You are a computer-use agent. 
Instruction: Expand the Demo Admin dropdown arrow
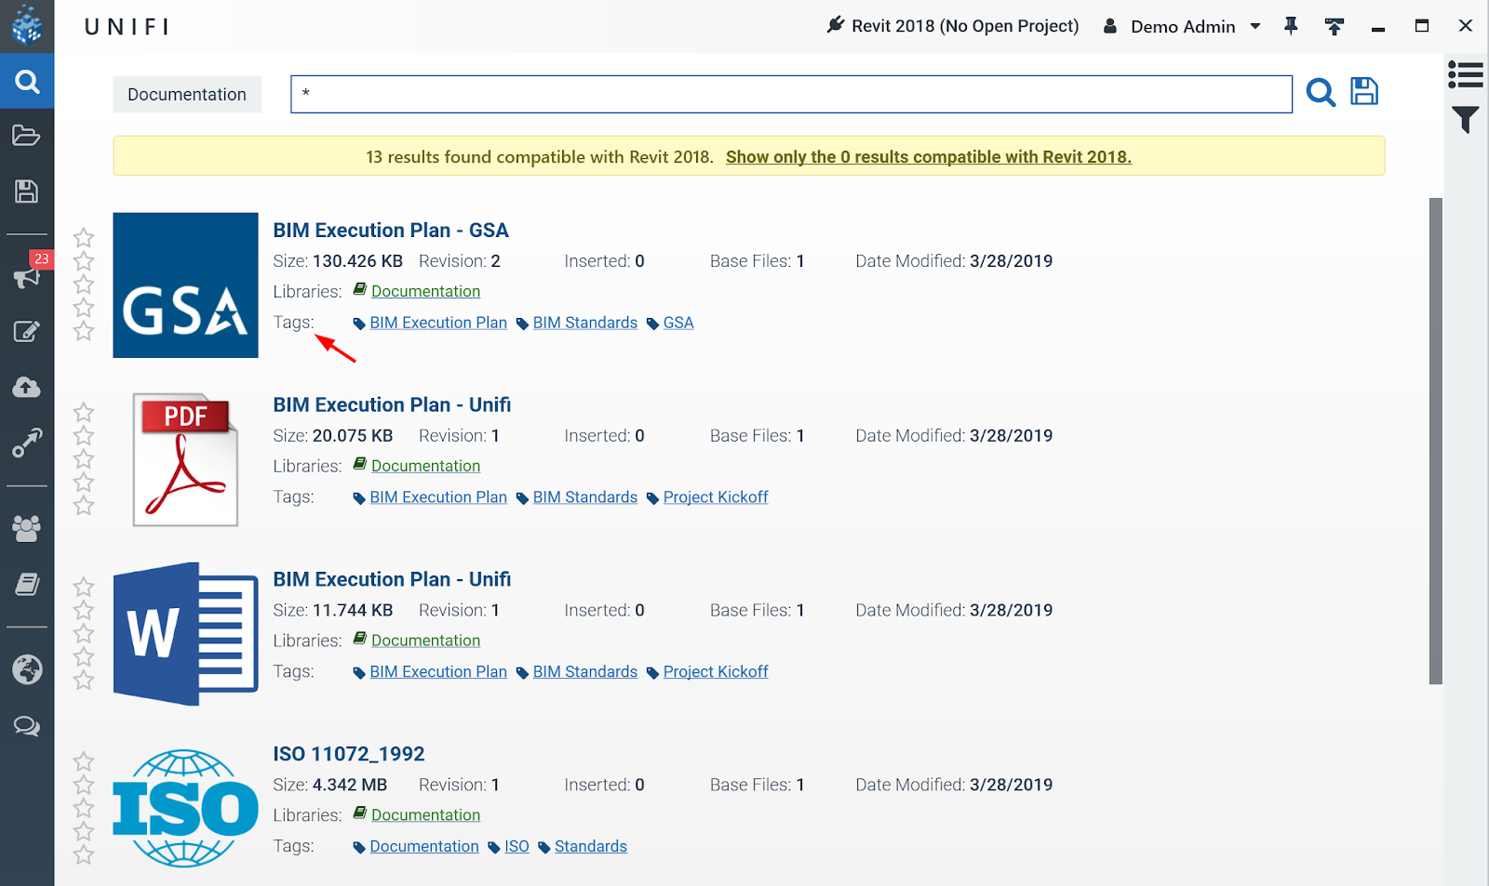point(1255,26)
